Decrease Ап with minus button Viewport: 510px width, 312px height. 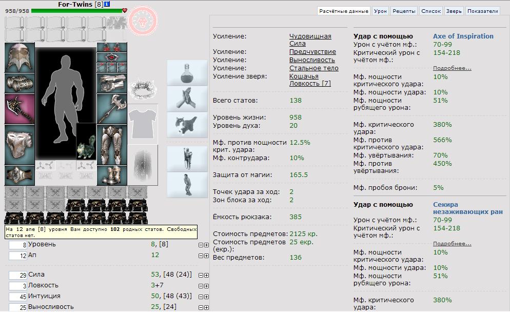tap(201, 256)
